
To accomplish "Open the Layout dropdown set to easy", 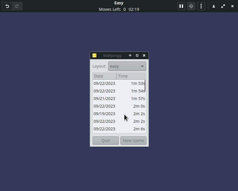I will click(x=127, y=66).
